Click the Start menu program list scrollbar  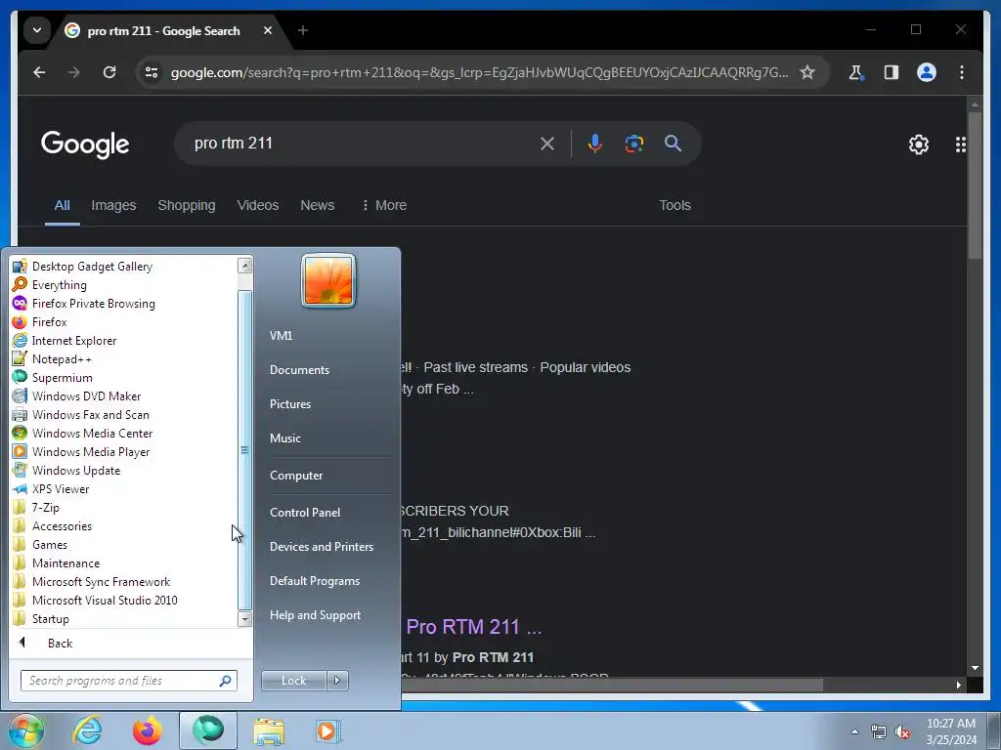tap(244, 449)
